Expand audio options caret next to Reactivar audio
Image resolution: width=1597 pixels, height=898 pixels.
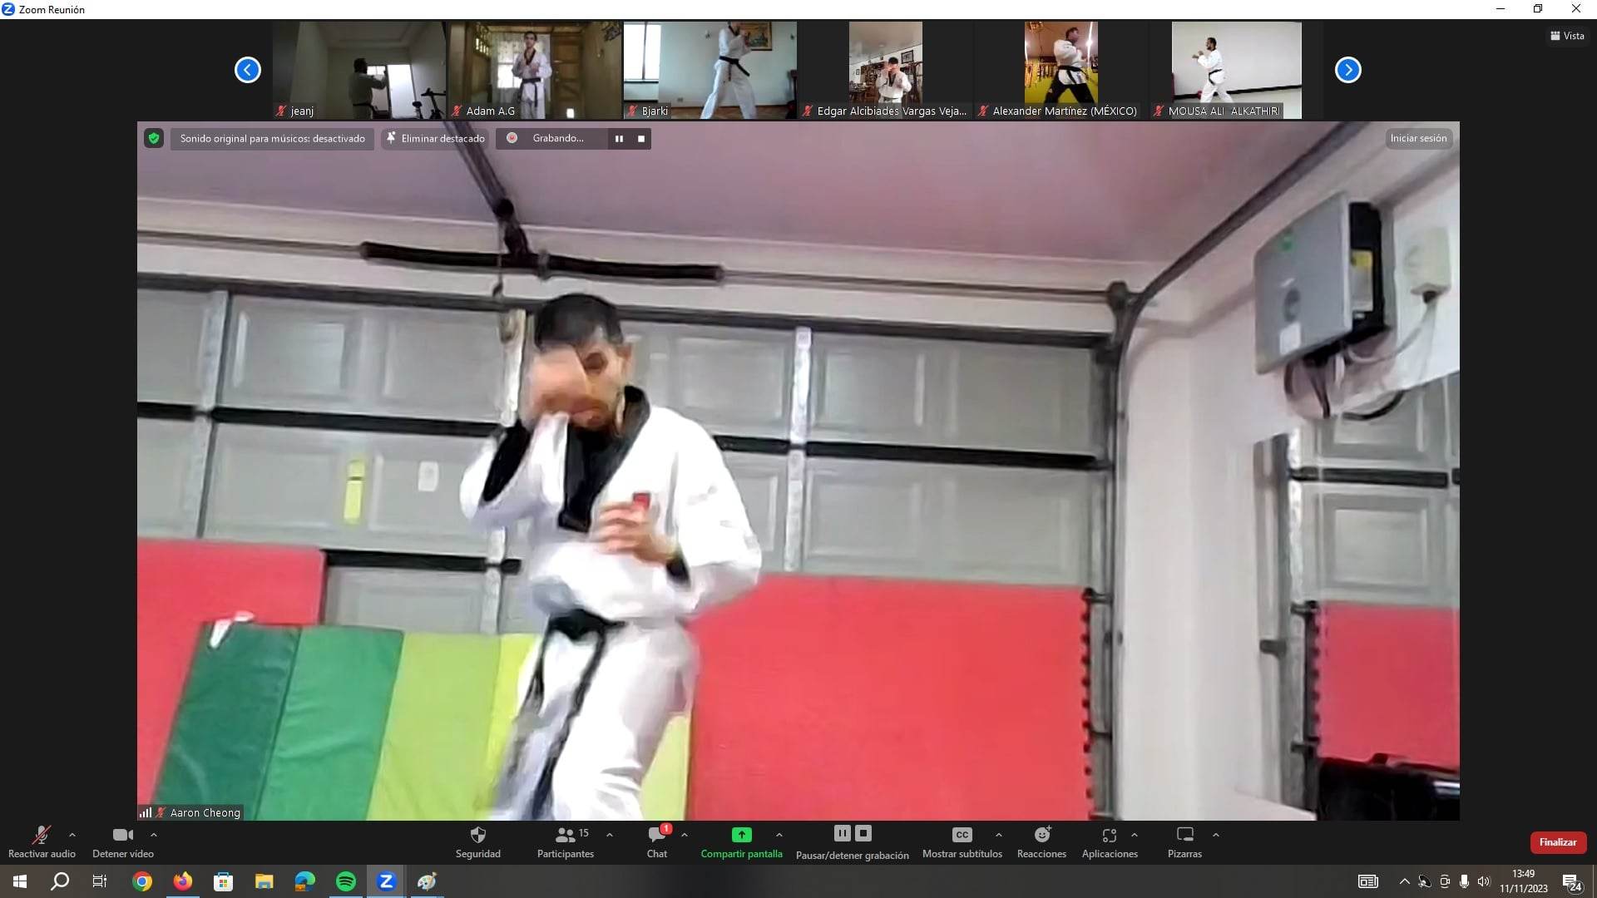click(x=72, y=835)
